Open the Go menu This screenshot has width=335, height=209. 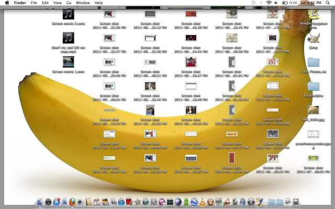(x=69, y=3)
